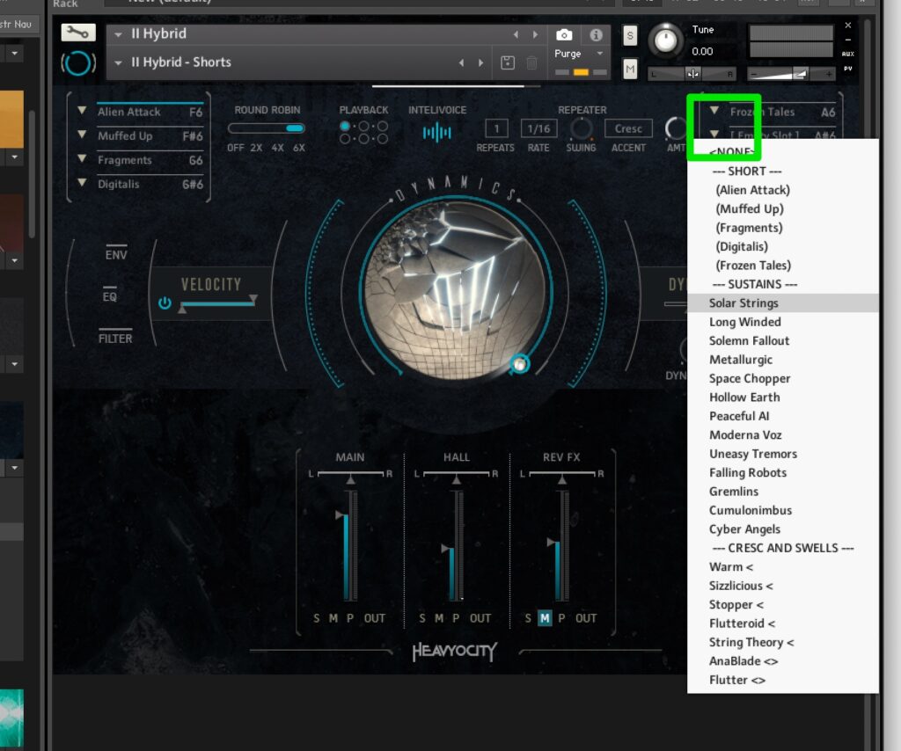
Task: Select Solar Strings from the list
Action: coord(744,303)
